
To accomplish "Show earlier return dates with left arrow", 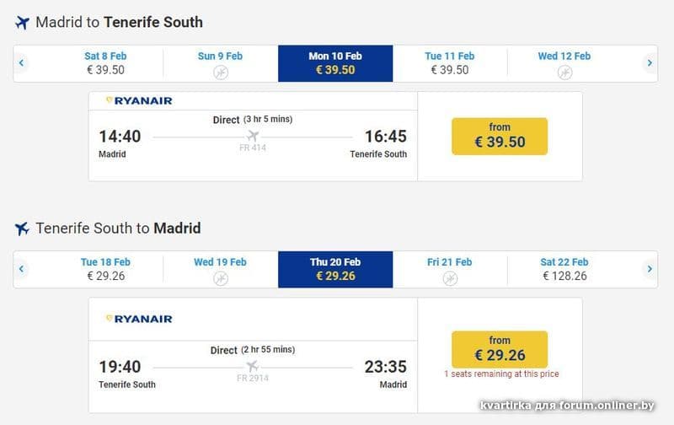I will point(22,269).
